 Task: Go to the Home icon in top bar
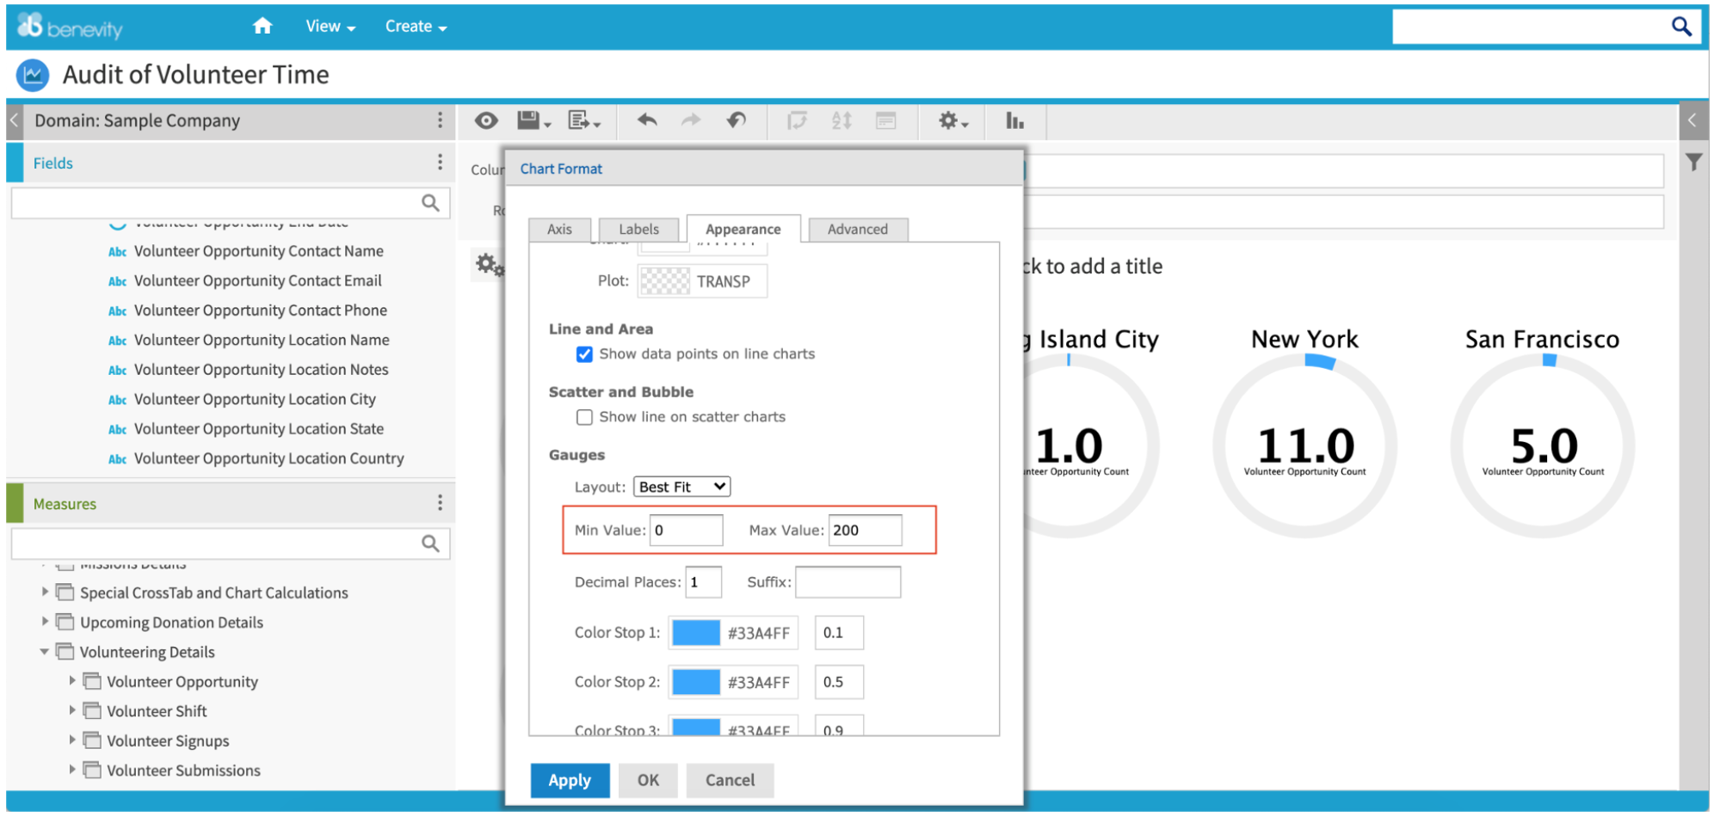coord(262,26)
